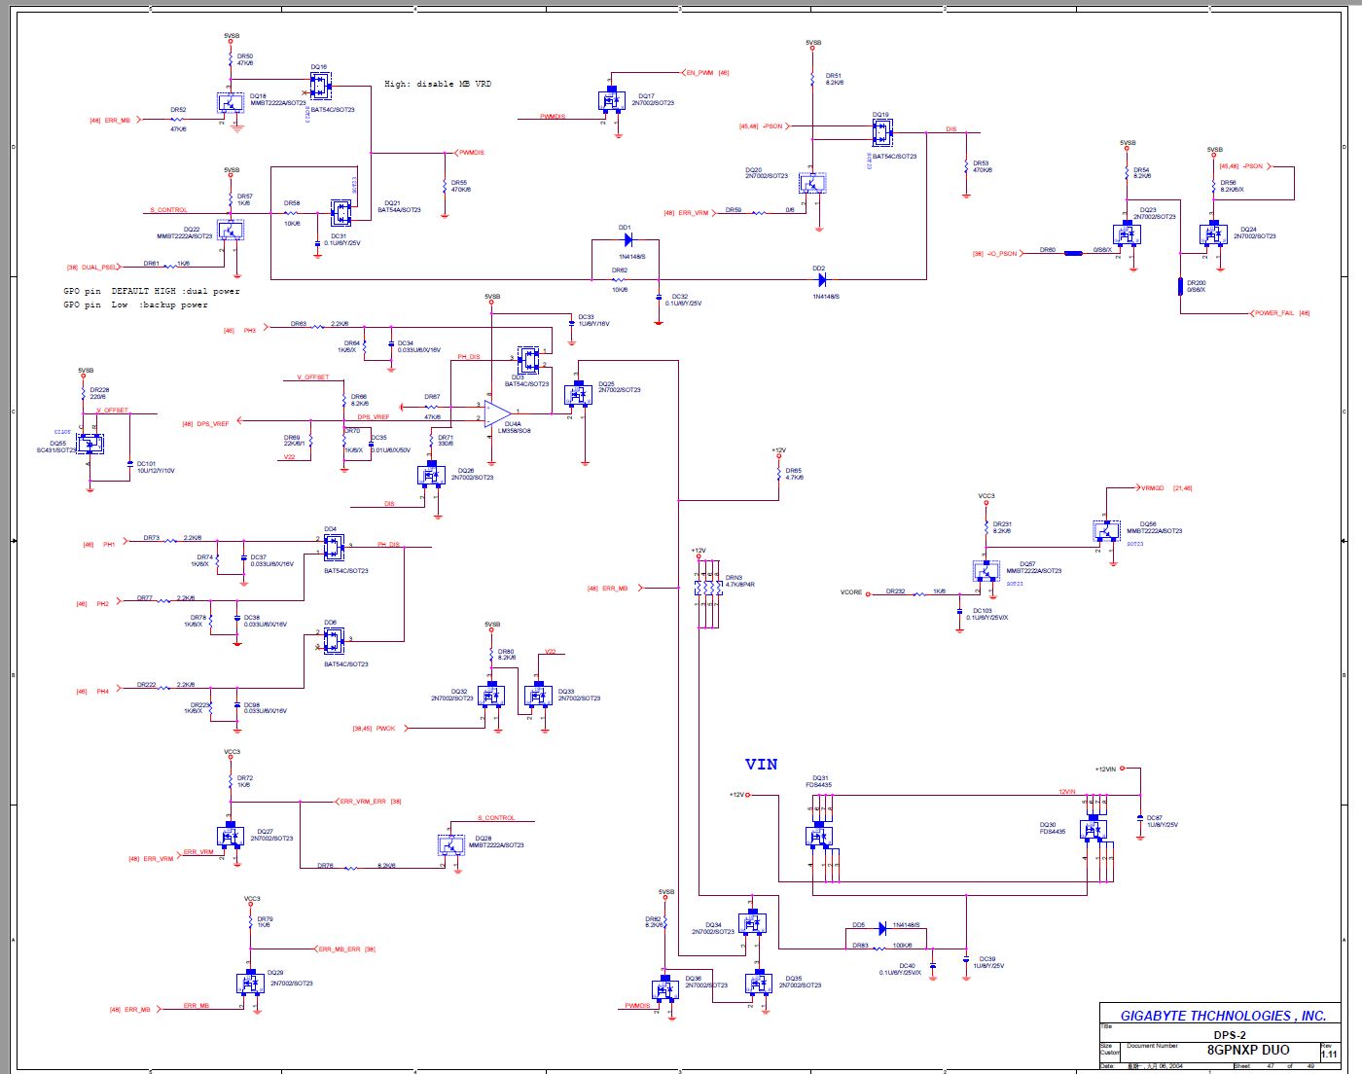Click the GIGABYTE TECHNOLOGIES title block text
The height and width of the screenshot is (1074, 1362).
1223,1016
